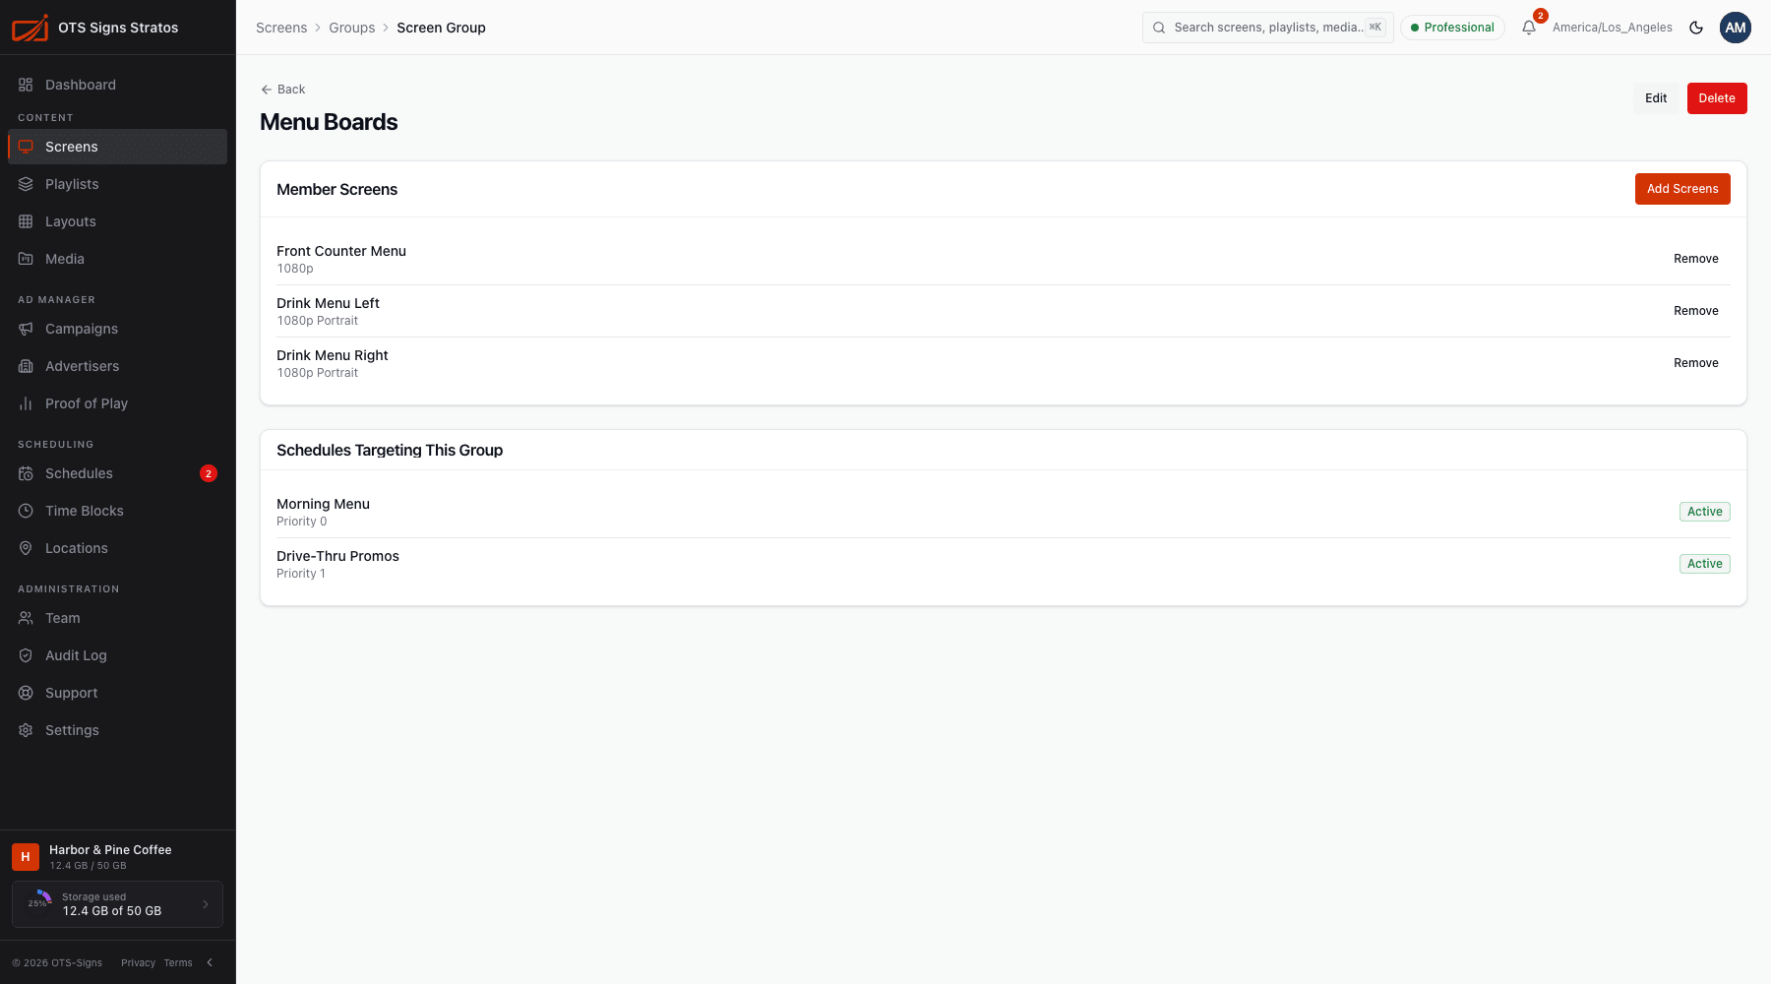Collapse the sidebar with the chevron
The height and width of the screenshot is (984, 1771).
pos(210,962)
